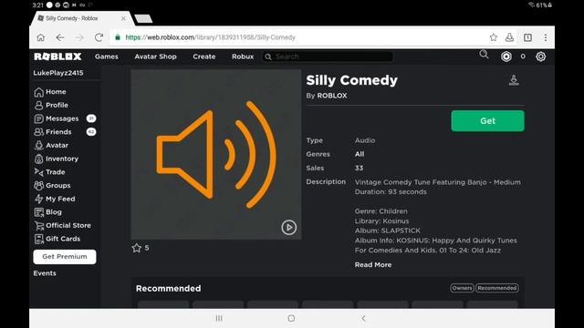The width and height of the screenshot is (584, 328).
Task: Go to Profile in sidebar
Action: [51, 106]
